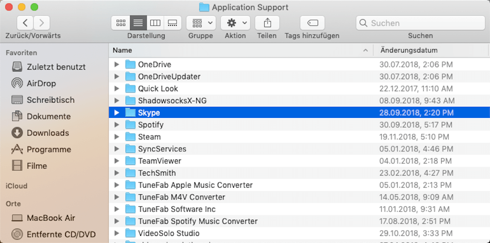Expand the OneDriveUpdater folder triangle

click(x=117, y=76)
